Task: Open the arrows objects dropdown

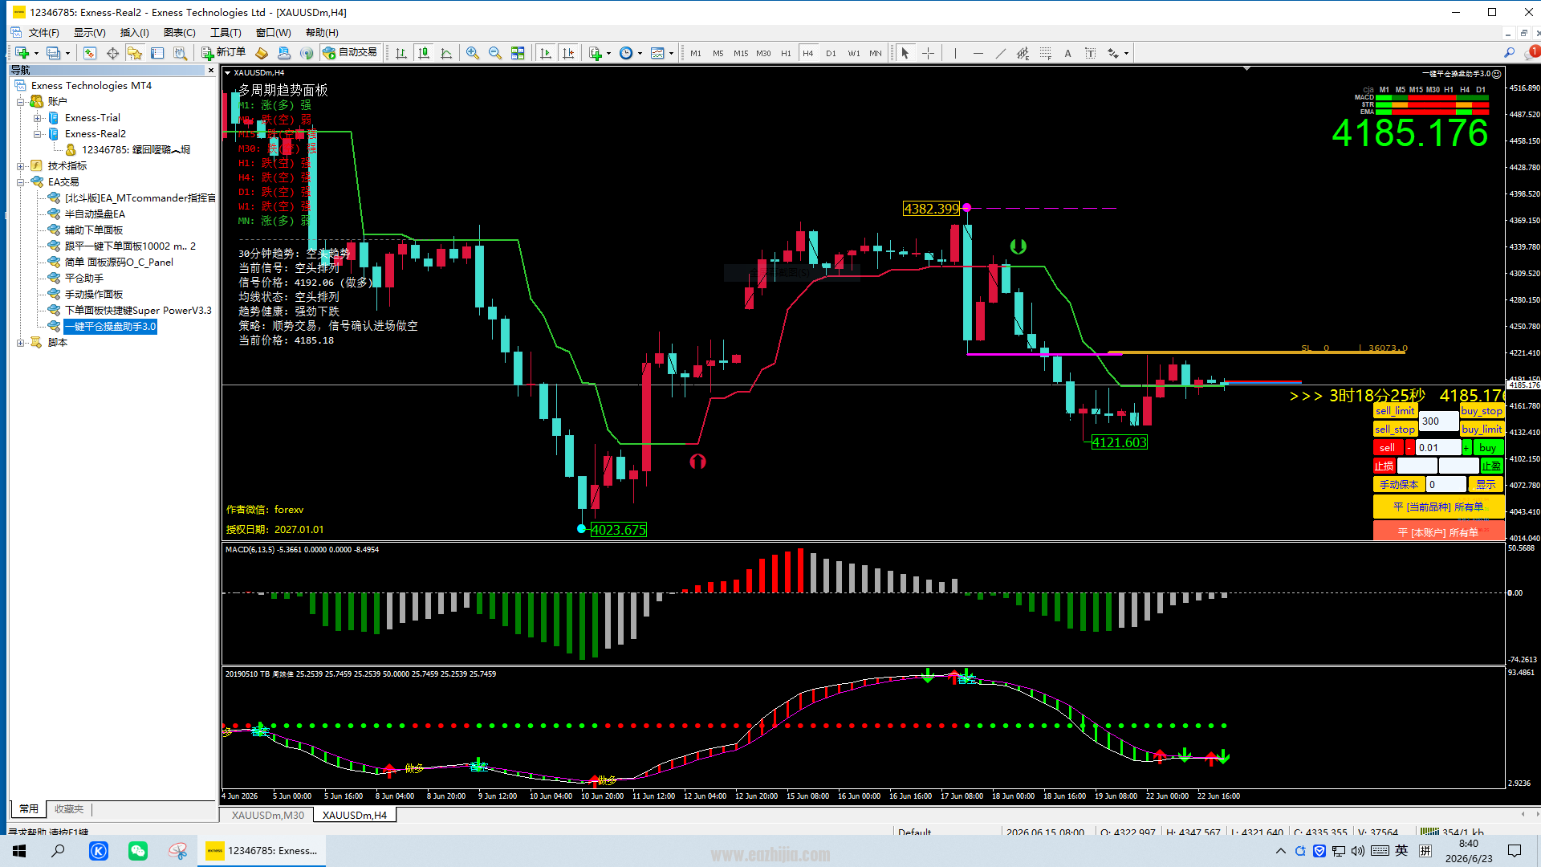Action: pos(1127,53)
